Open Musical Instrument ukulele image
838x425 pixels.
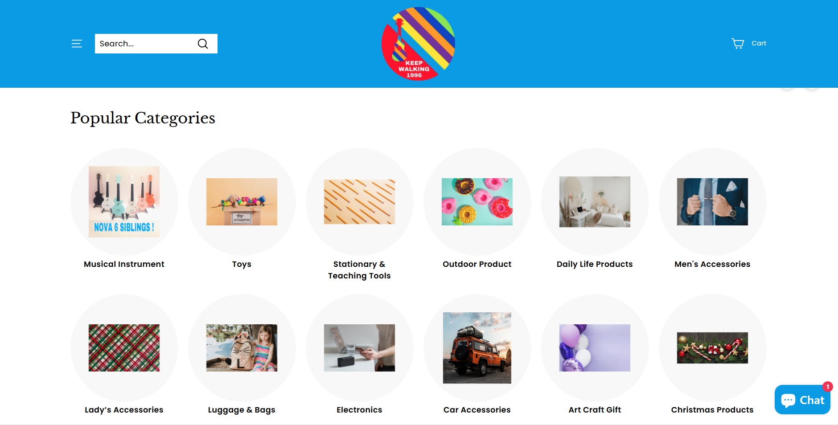[124, 202]
